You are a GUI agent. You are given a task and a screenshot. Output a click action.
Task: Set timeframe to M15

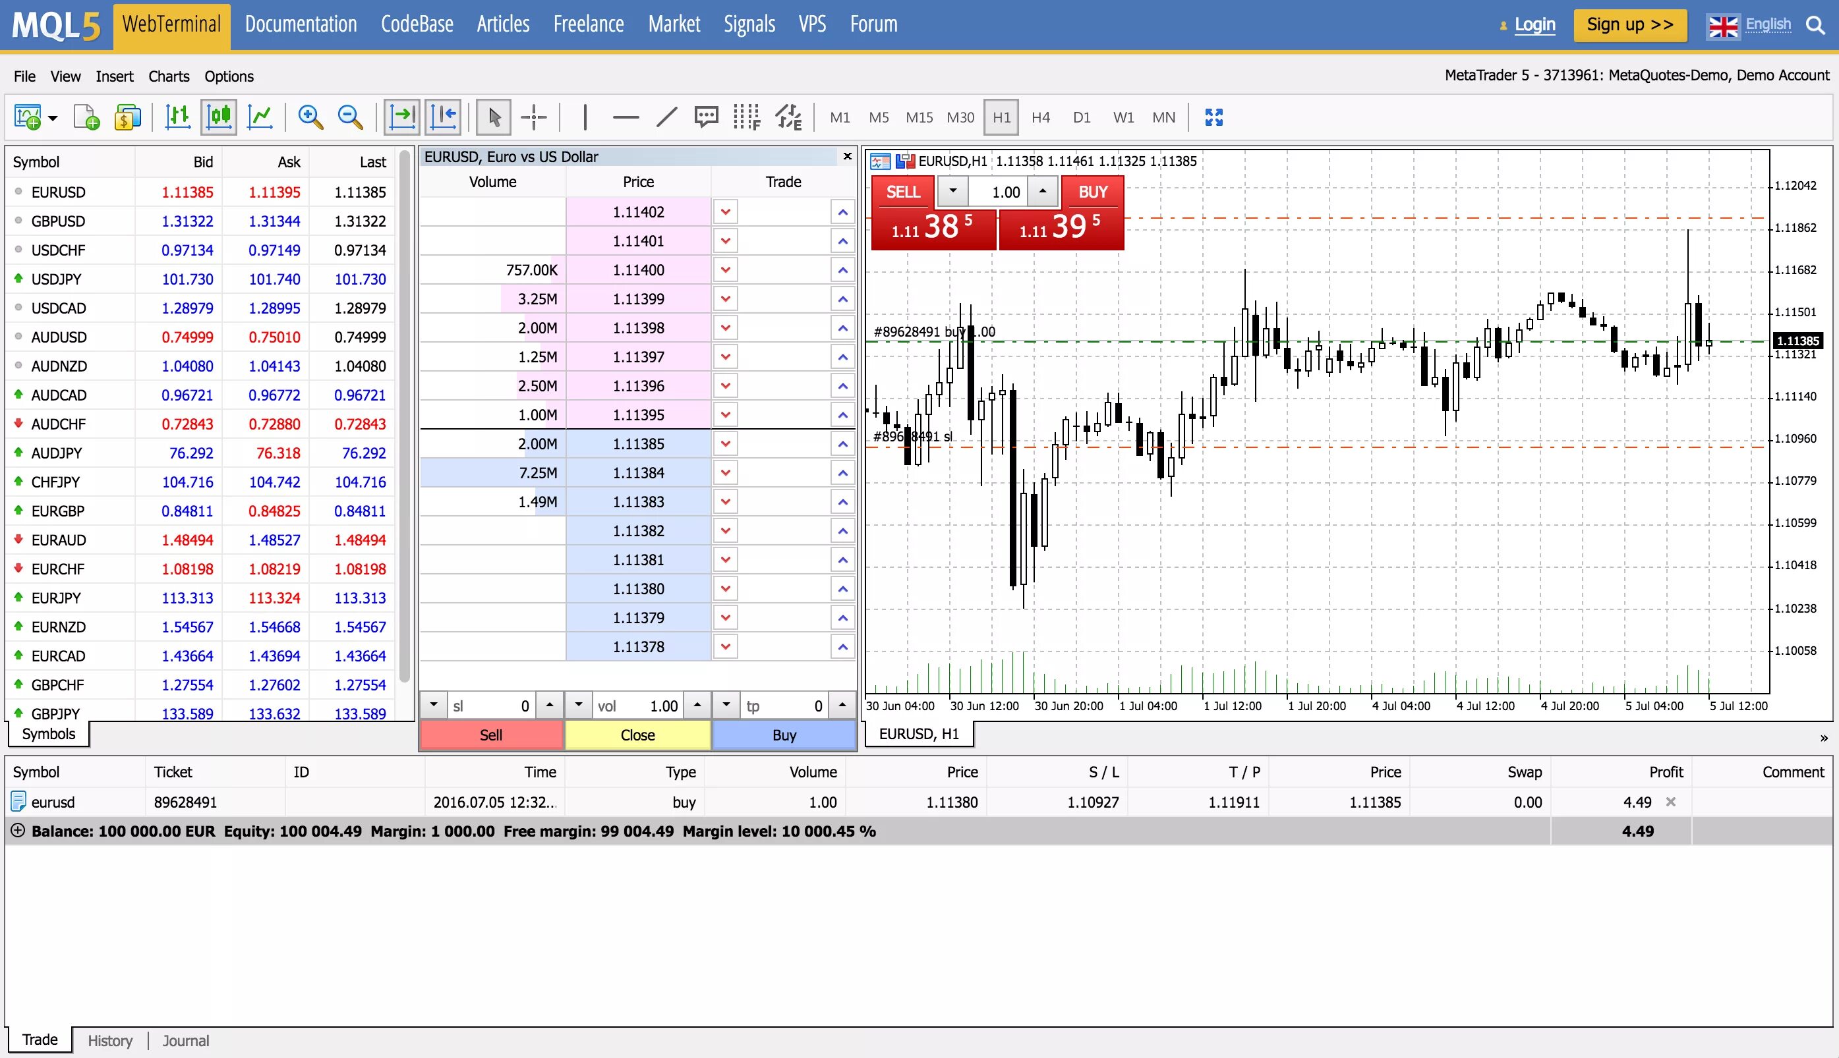(919, 117)
